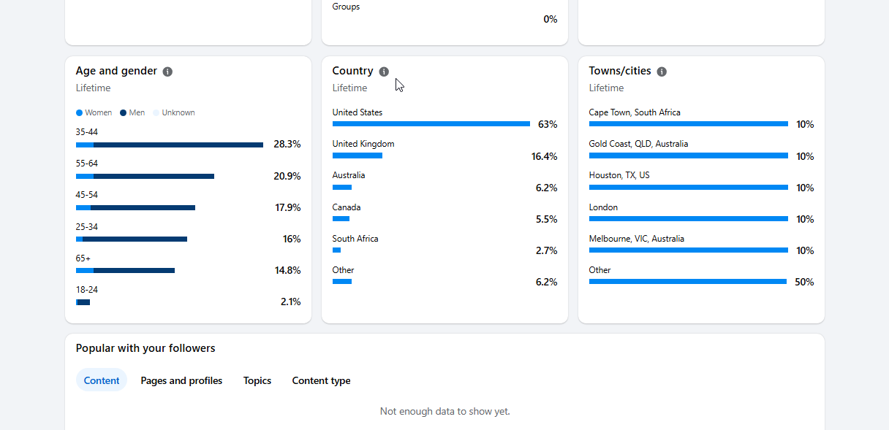Open the Topics tab

[257, 380]
